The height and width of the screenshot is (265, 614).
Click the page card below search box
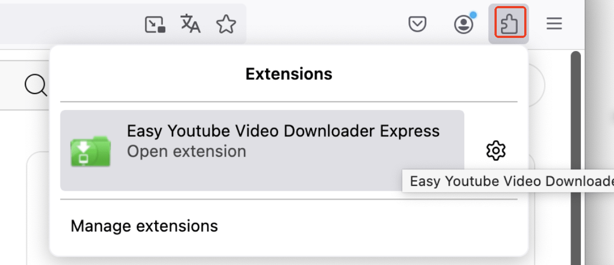click(x=37, y=209)
